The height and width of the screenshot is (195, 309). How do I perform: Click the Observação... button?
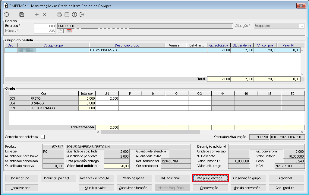pos(210,188)
